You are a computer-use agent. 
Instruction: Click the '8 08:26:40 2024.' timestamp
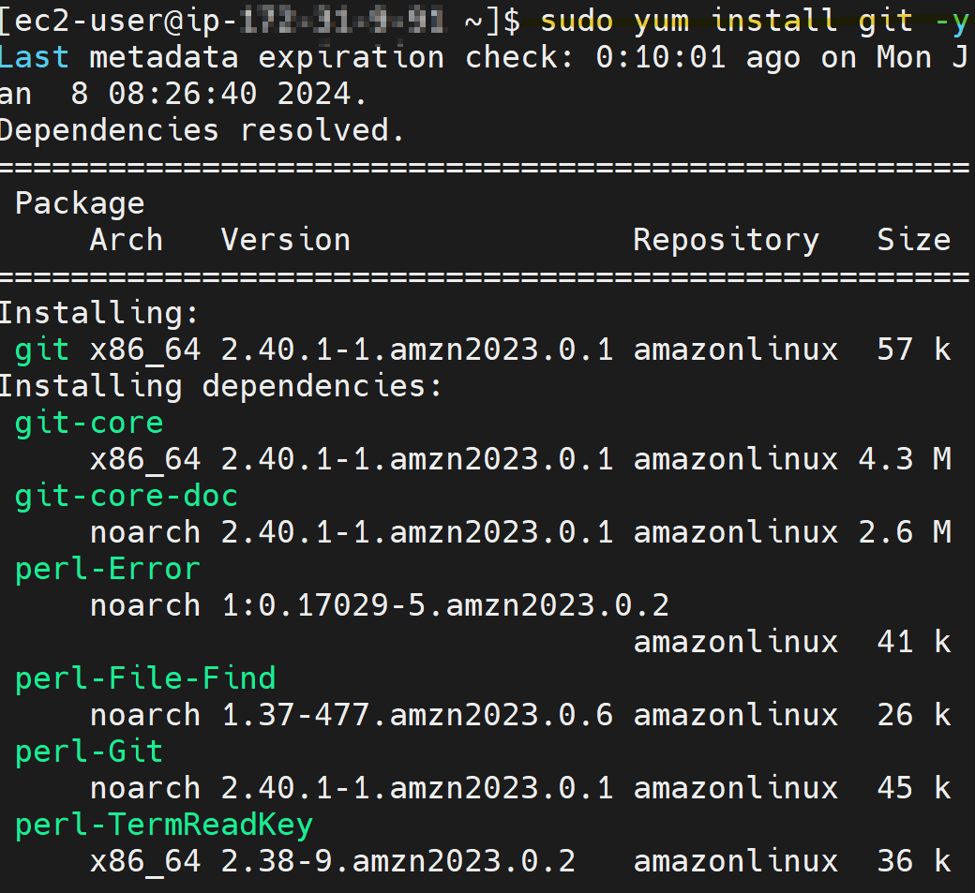coord(218,95)
